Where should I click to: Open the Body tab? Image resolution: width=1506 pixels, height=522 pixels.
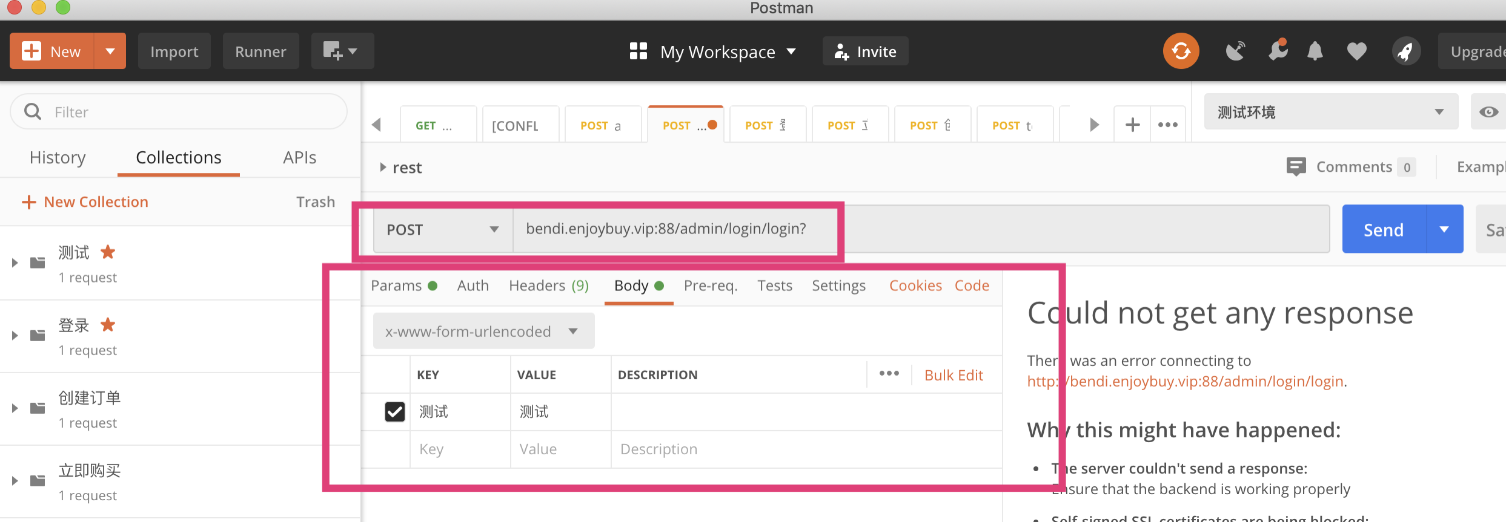point(639,285)
